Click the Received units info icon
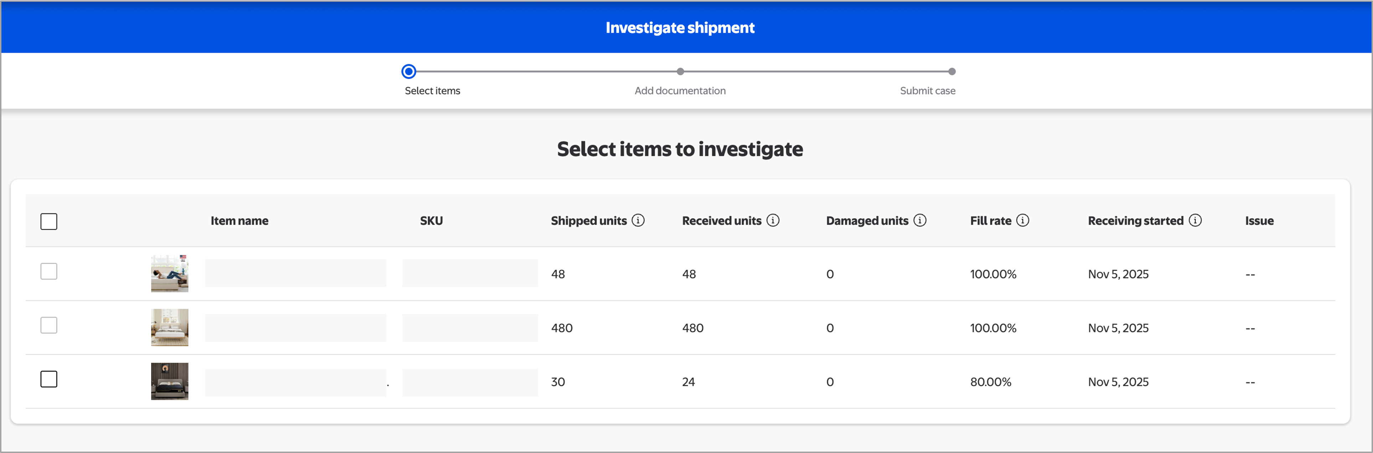The height and width of the screenshot is (453, 1373). click(x=773, y=220)
